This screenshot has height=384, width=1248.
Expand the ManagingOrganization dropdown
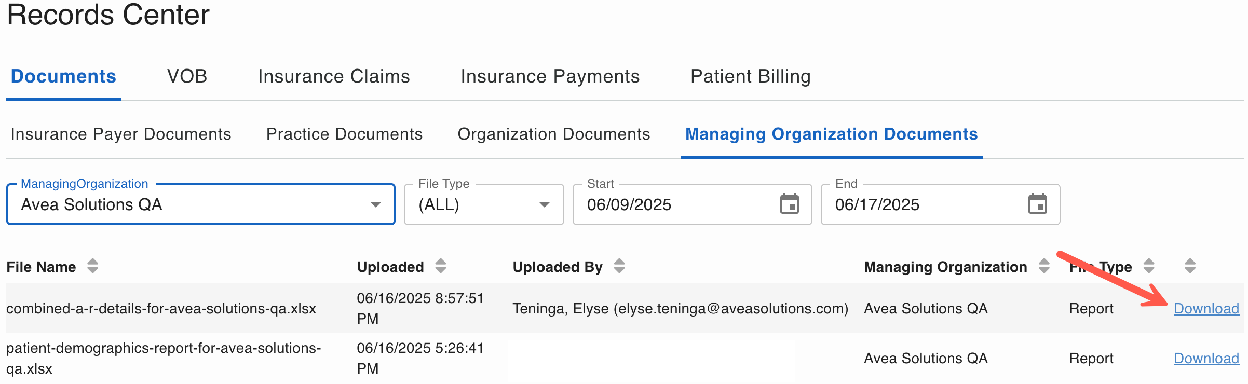(375, 205)
